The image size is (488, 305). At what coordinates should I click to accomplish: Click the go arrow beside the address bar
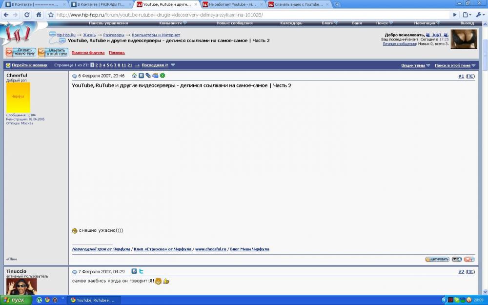455,15
